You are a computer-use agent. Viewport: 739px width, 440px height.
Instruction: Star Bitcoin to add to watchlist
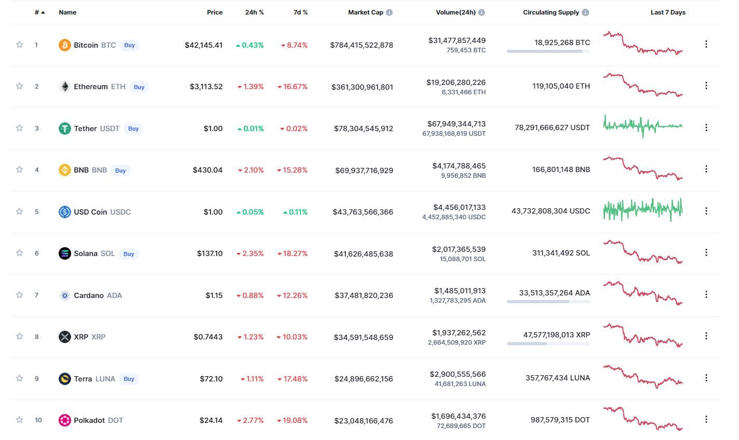point(20,45)
